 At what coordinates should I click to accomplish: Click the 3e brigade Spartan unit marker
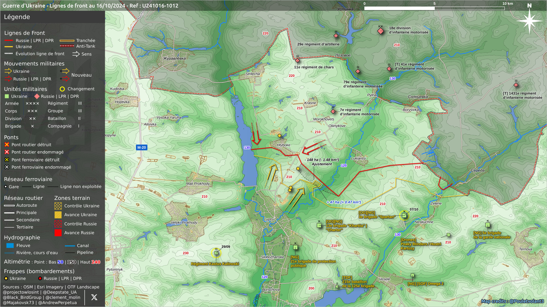coord(404,215)
